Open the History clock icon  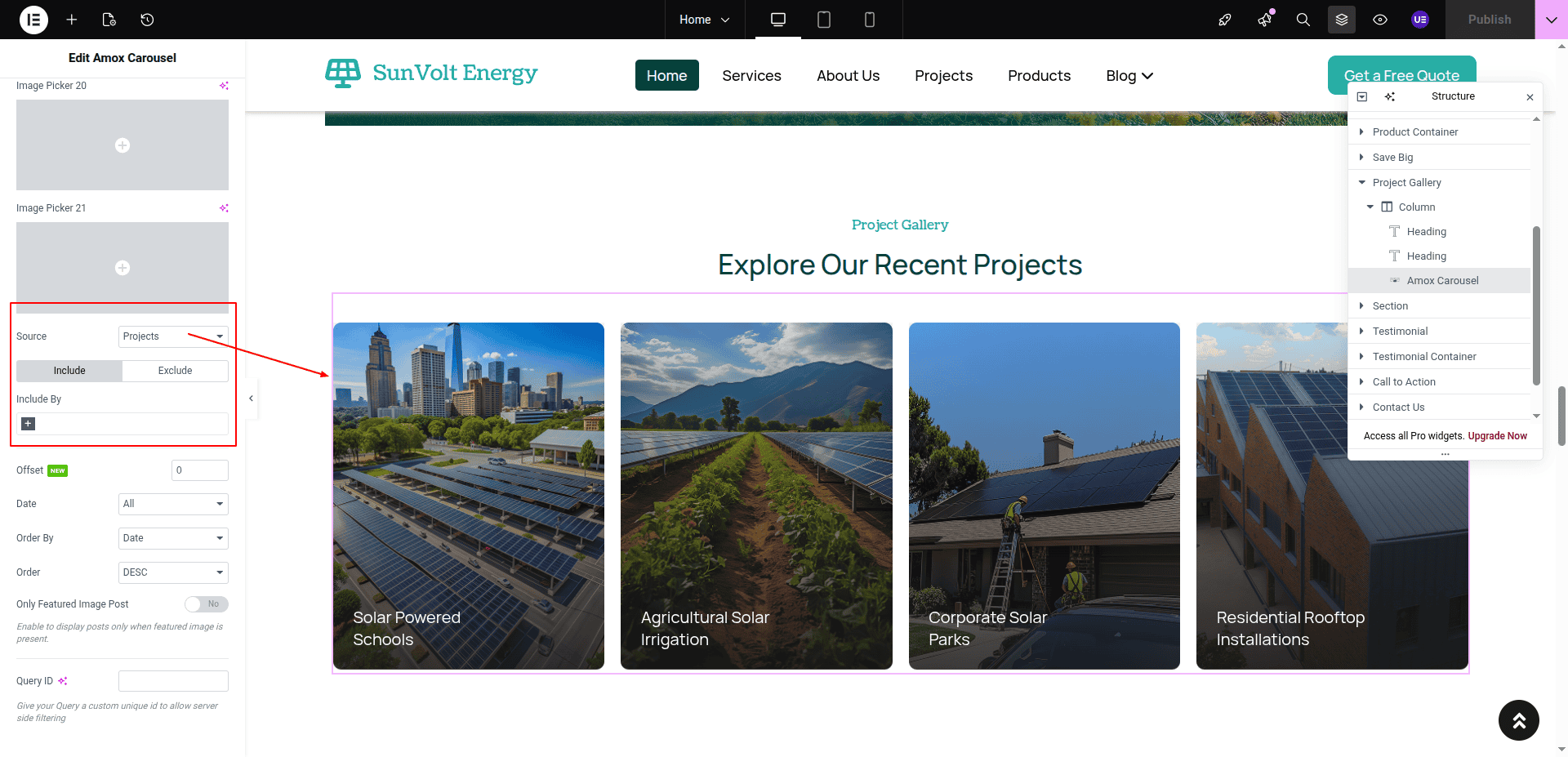147,20
